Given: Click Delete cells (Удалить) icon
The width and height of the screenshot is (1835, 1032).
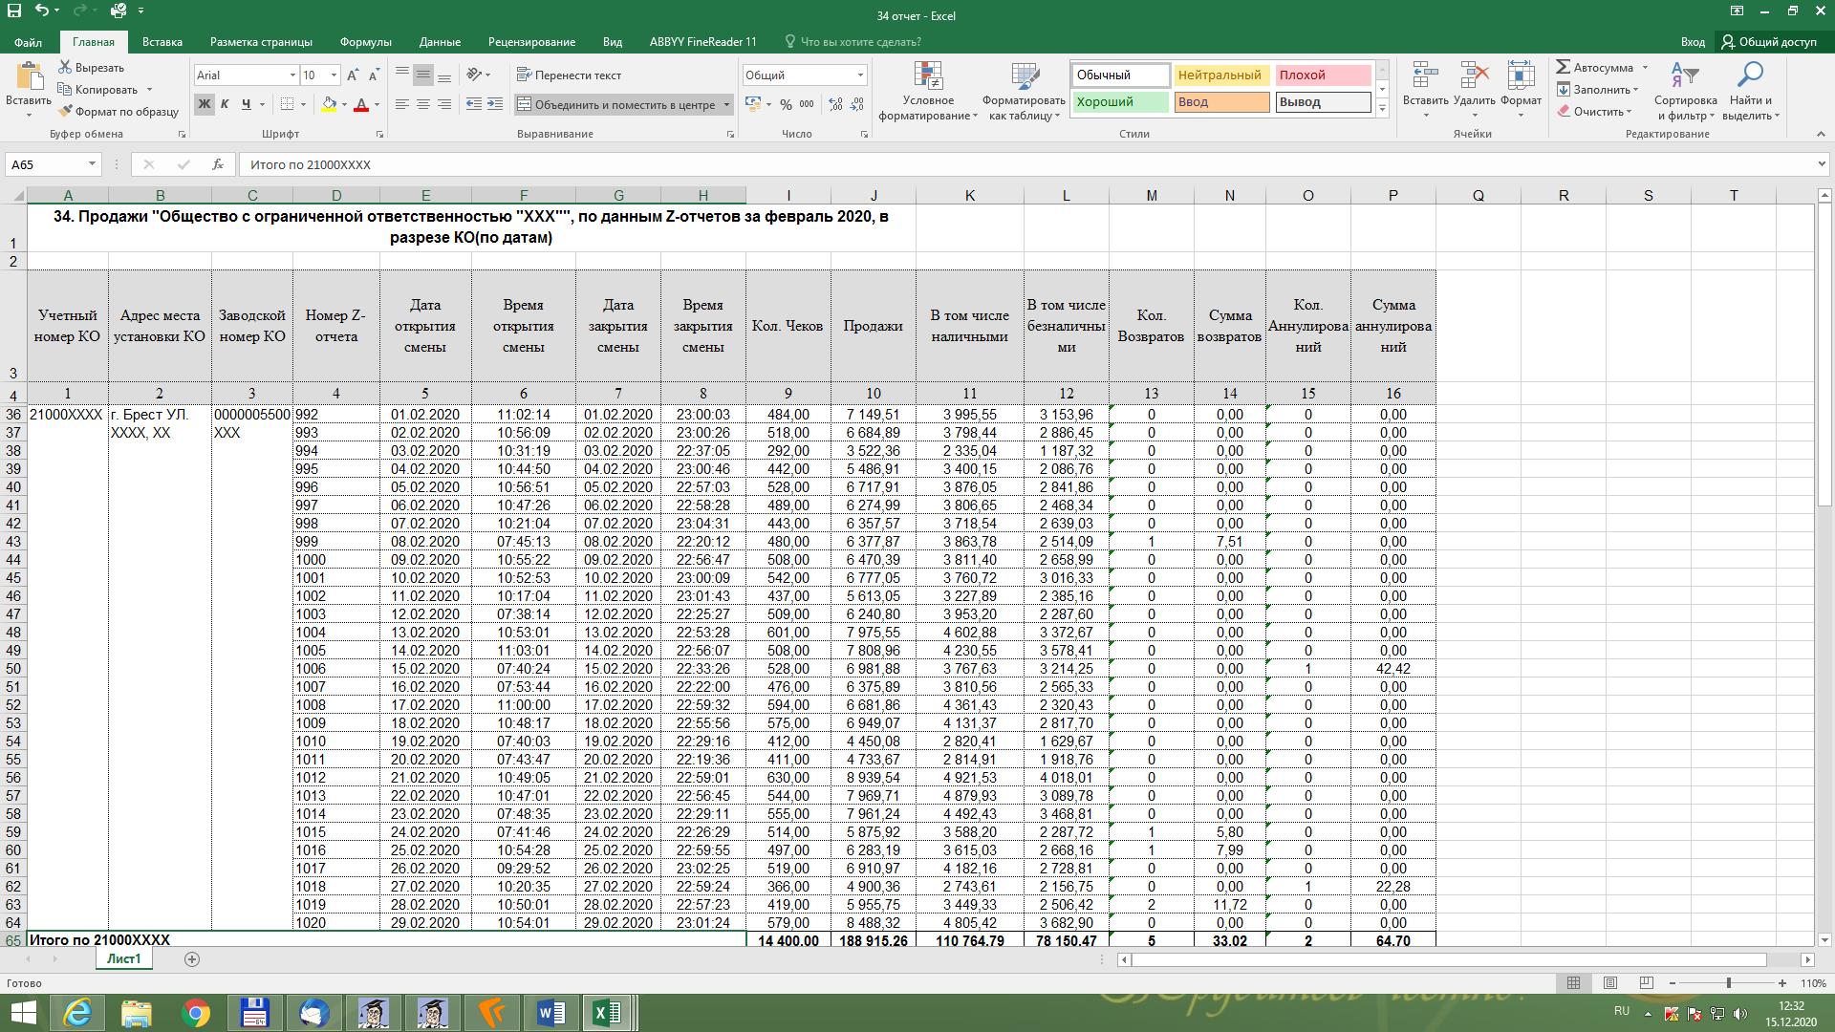Looking at the screenshot, I should pos(1474,75).
